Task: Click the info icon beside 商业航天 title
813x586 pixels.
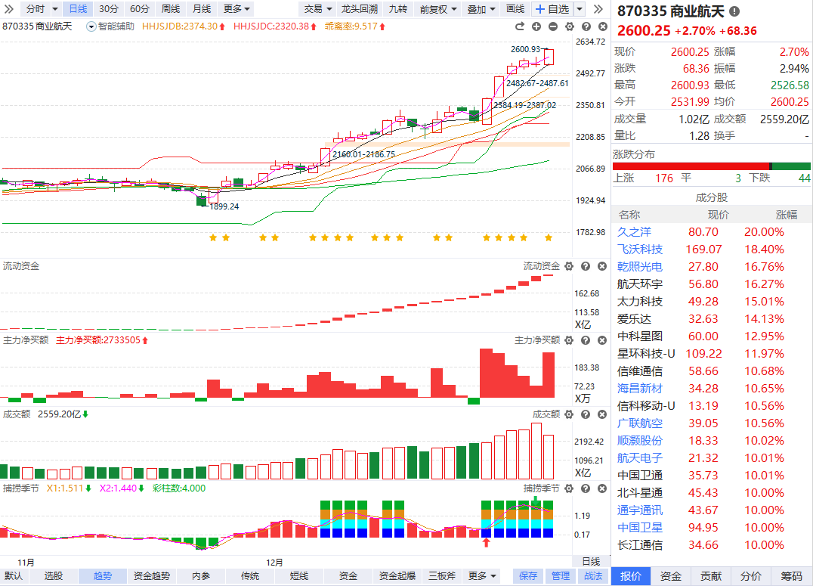Action: 734,12
